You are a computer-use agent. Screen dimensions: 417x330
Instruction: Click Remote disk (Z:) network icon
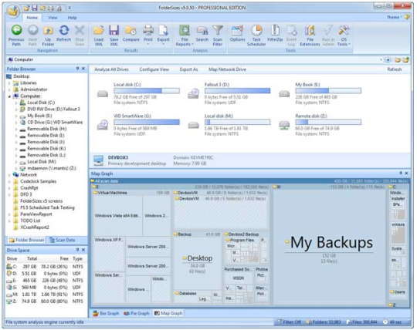click(284, 125)
